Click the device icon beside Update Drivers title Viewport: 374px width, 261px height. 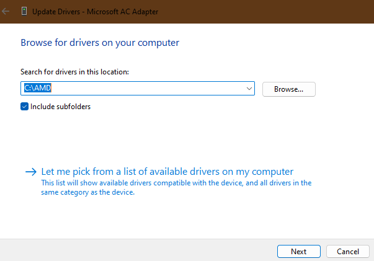pos(24,11)
